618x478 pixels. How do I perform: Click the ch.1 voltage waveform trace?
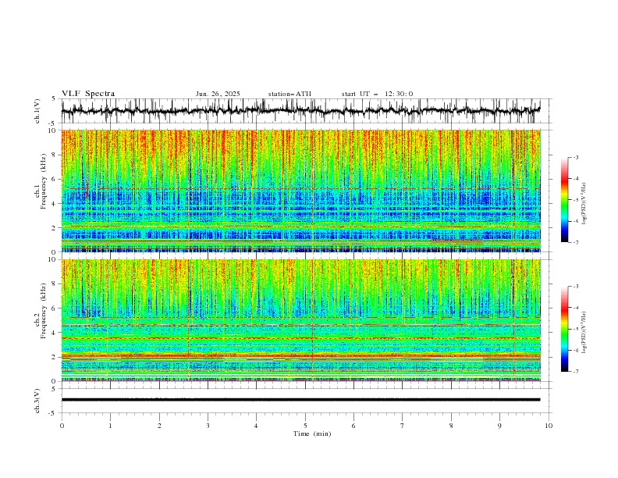tap(300, 110)
